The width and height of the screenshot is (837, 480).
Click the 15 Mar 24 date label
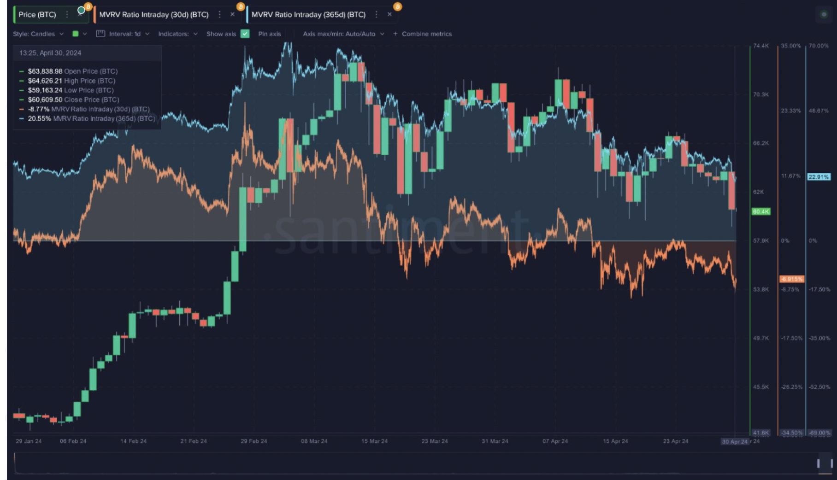374,441
